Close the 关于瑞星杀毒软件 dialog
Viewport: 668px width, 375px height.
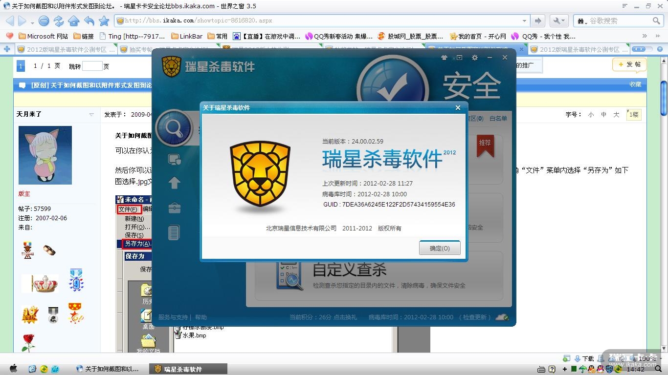click(458, 107)
